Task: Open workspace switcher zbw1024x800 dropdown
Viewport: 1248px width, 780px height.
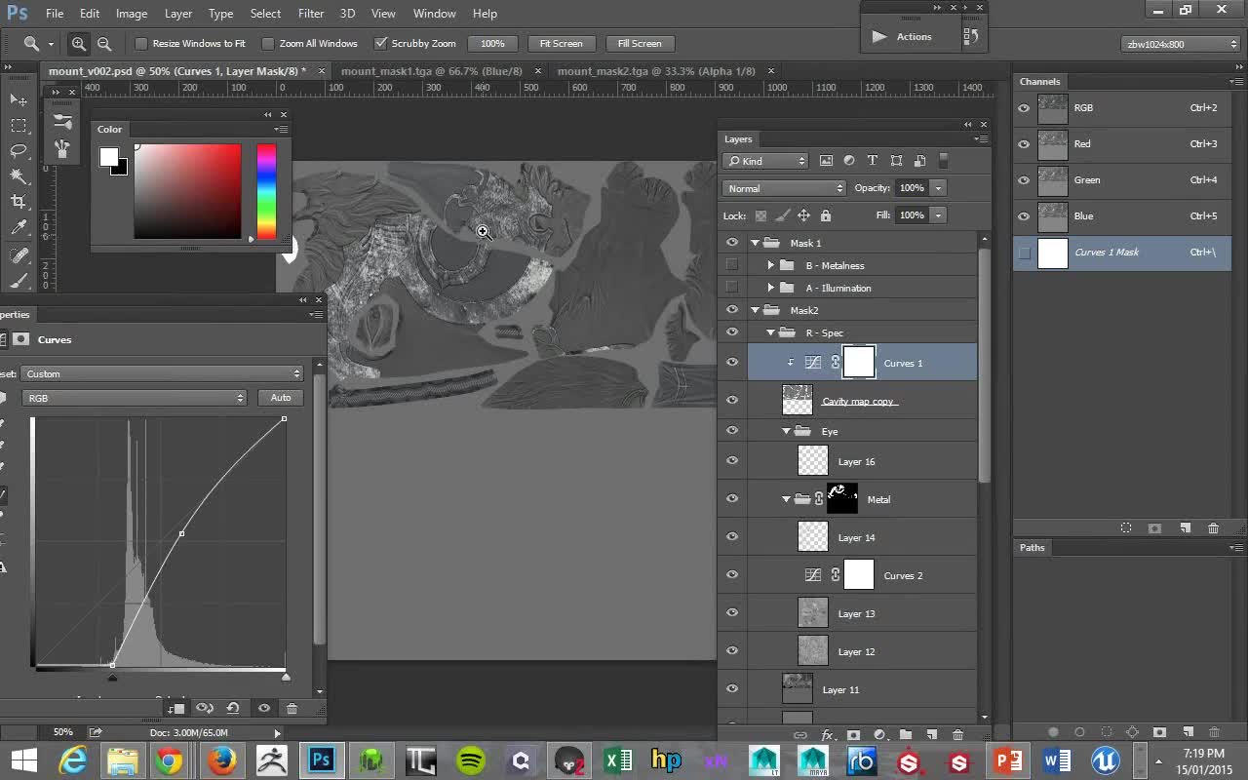Action: 1181,44
